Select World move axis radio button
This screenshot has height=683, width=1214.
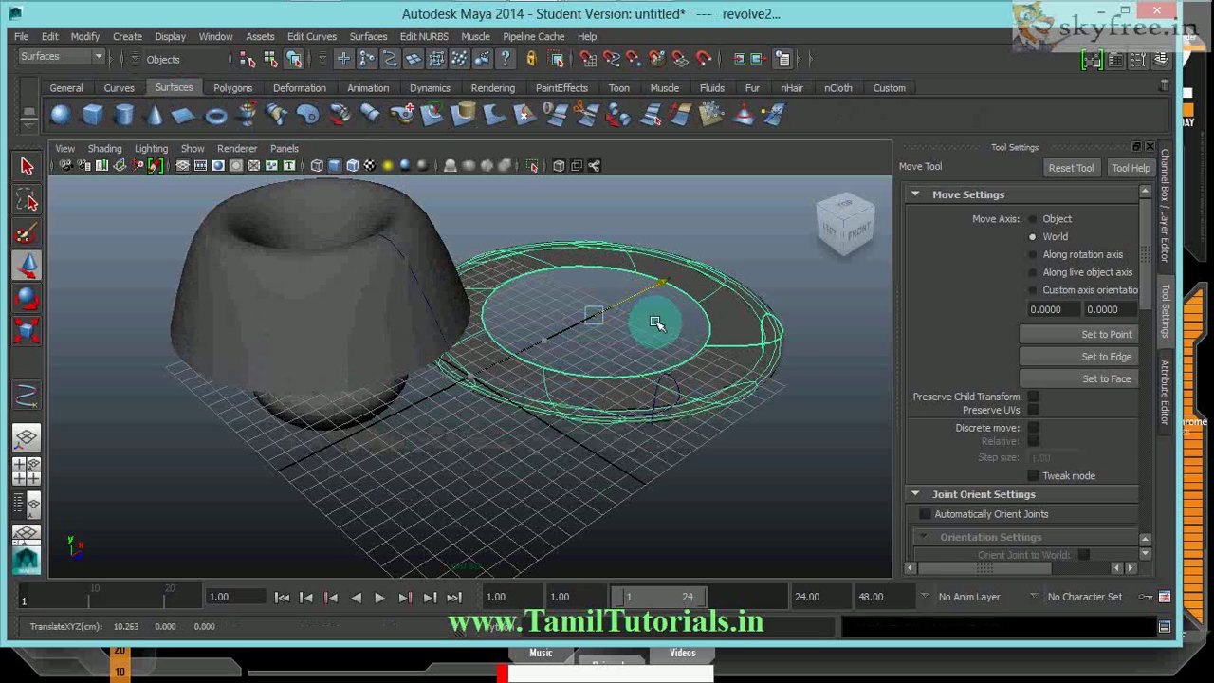pyautogui.click(x=1033, y=237)
